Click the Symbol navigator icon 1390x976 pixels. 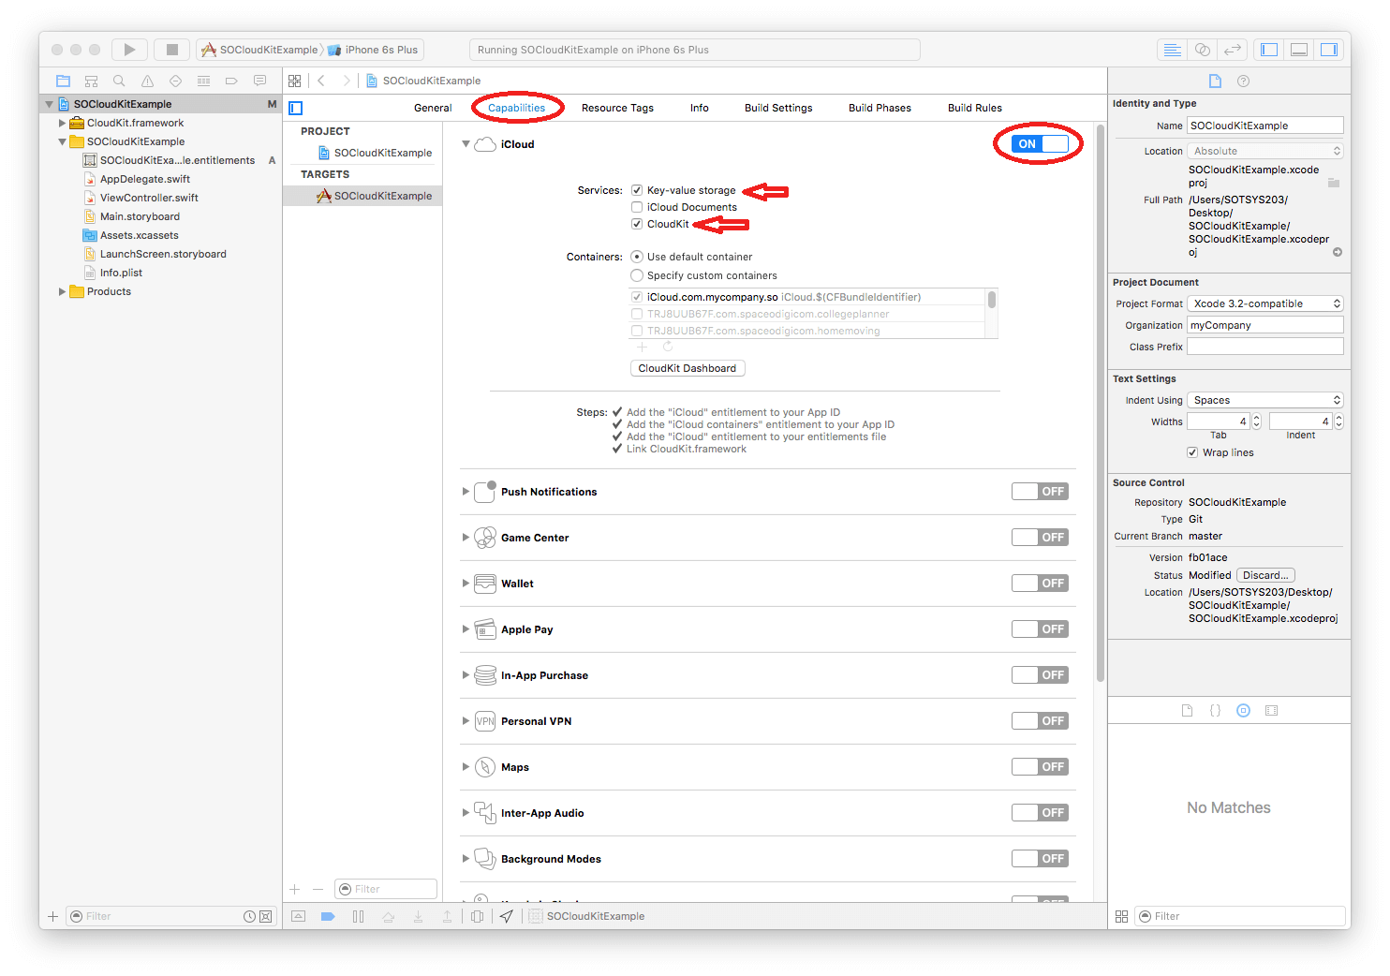tap(91, 81)
